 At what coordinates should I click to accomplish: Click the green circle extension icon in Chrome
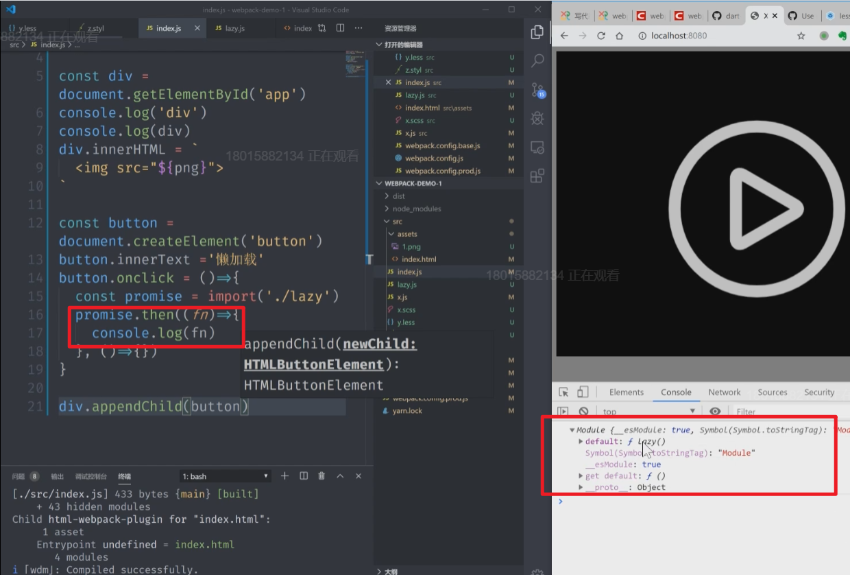pyautogui.click(x=824, y=36)
